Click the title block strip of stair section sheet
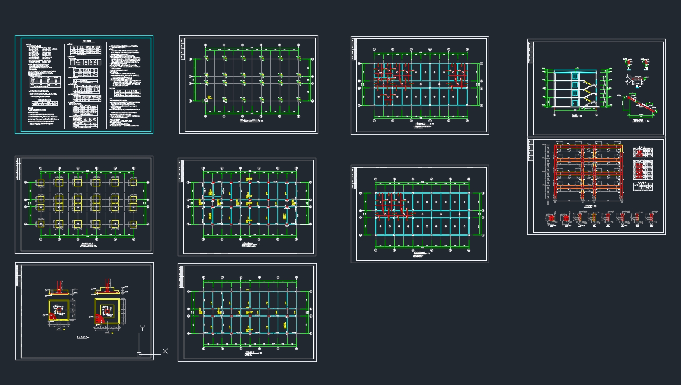This screenshot has height=385, width=681. click(x=531, y=53)
